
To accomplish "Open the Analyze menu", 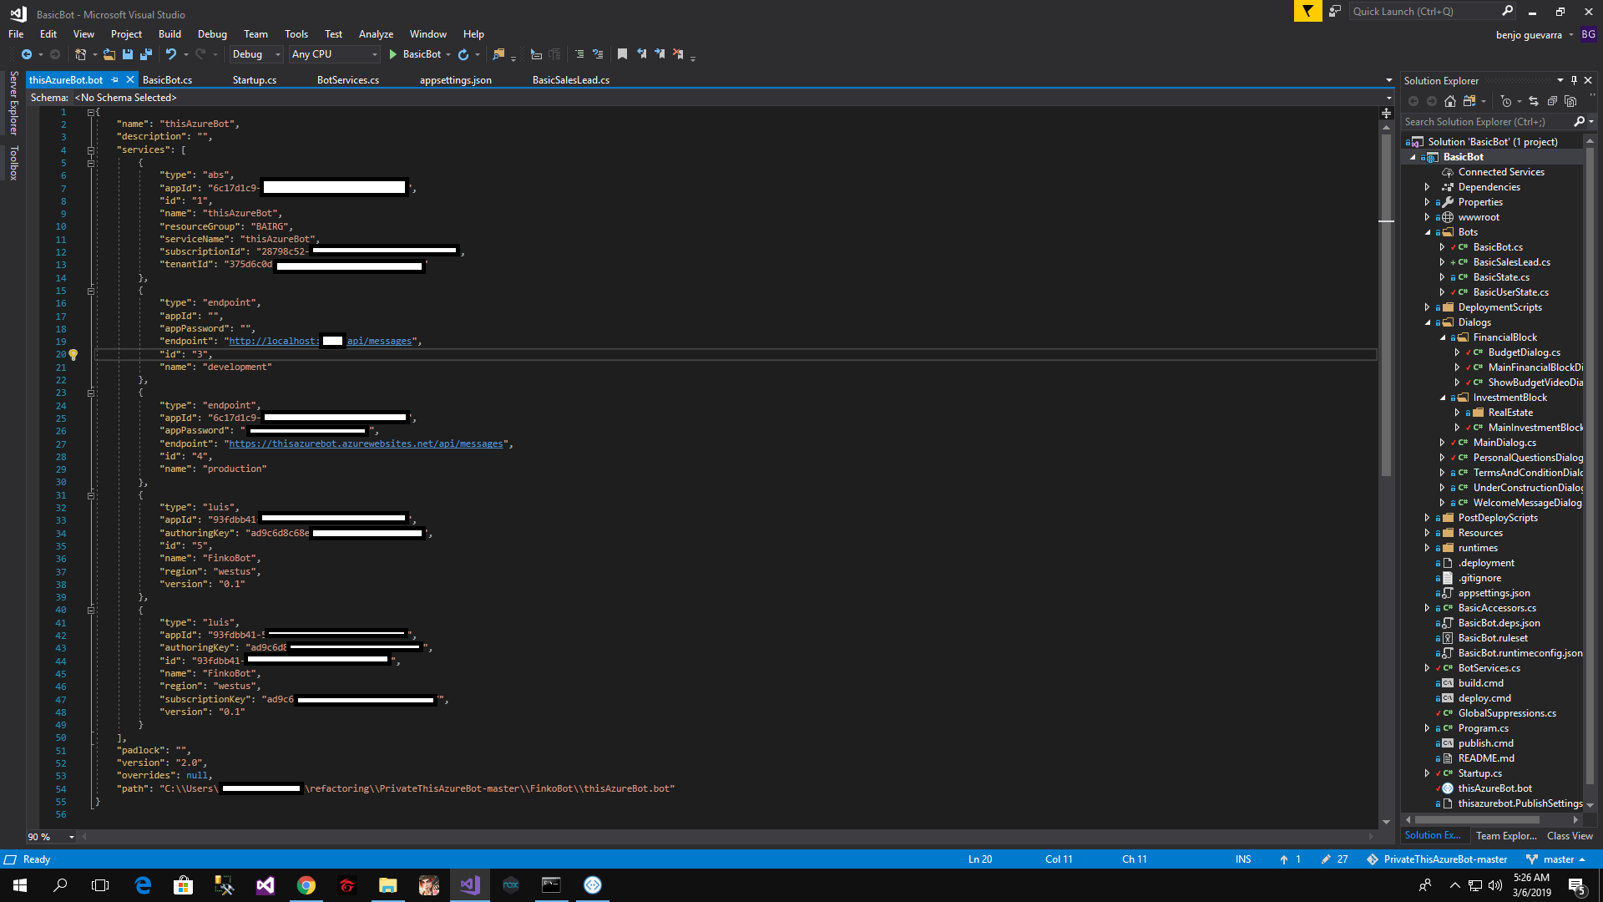I will coord(376,34).
